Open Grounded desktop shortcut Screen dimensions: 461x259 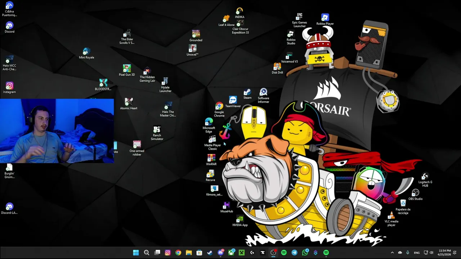point(196,36)
